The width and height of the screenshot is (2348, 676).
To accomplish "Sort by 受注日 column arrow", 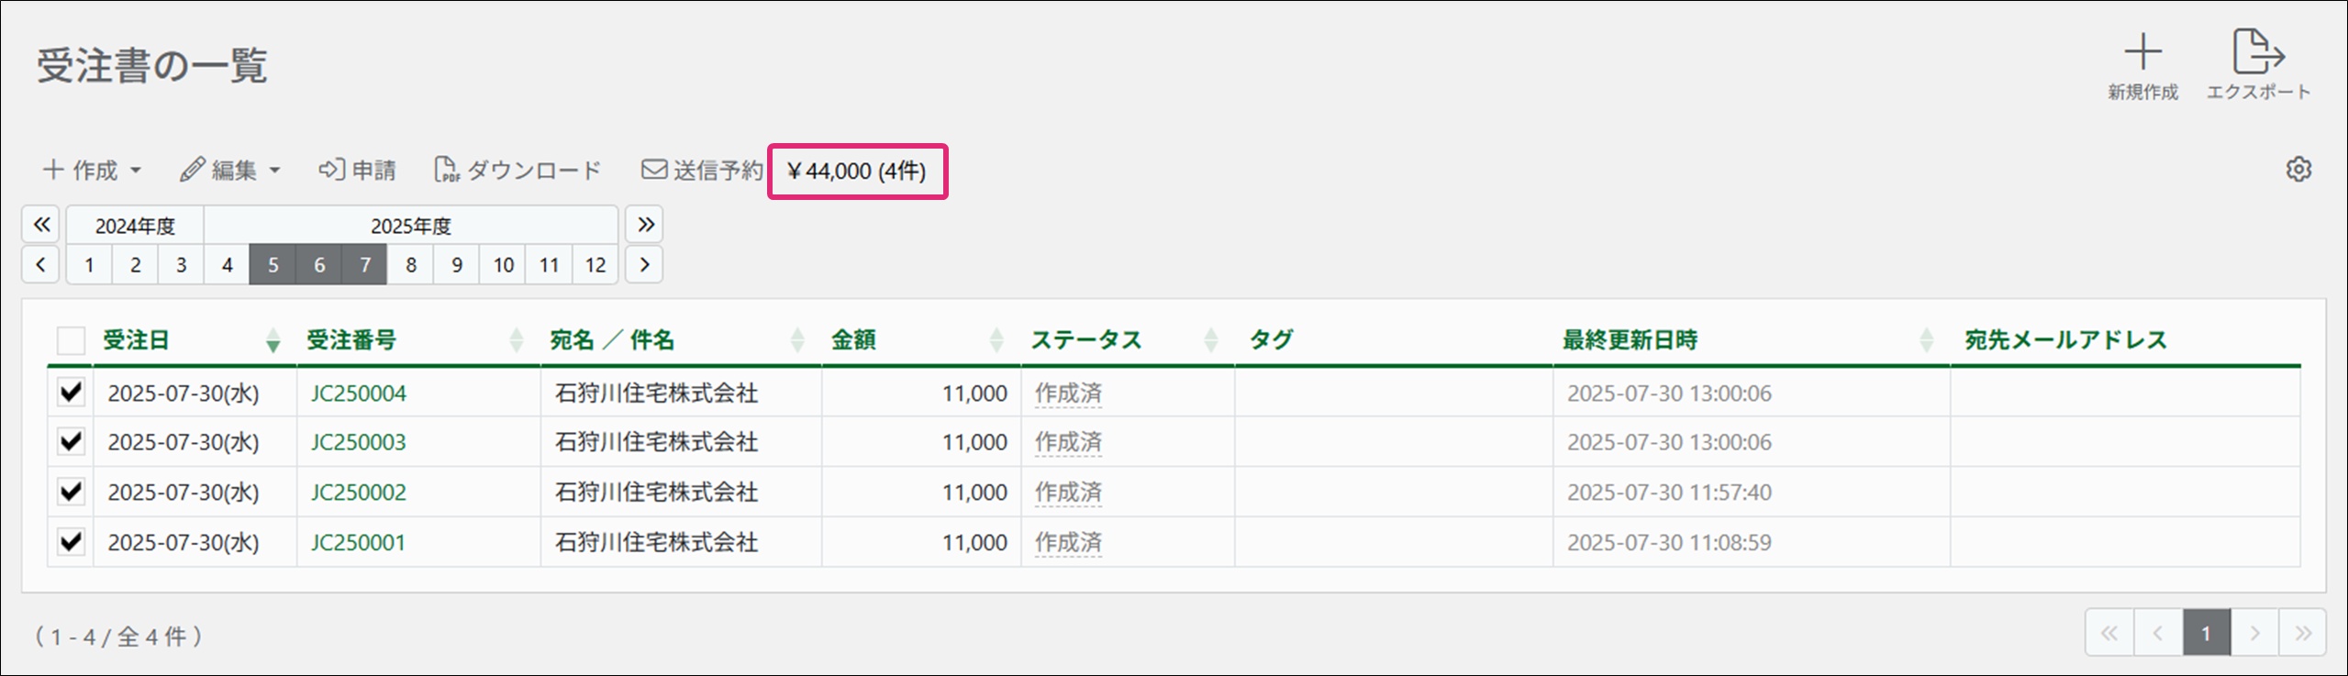I will point(273,341).
